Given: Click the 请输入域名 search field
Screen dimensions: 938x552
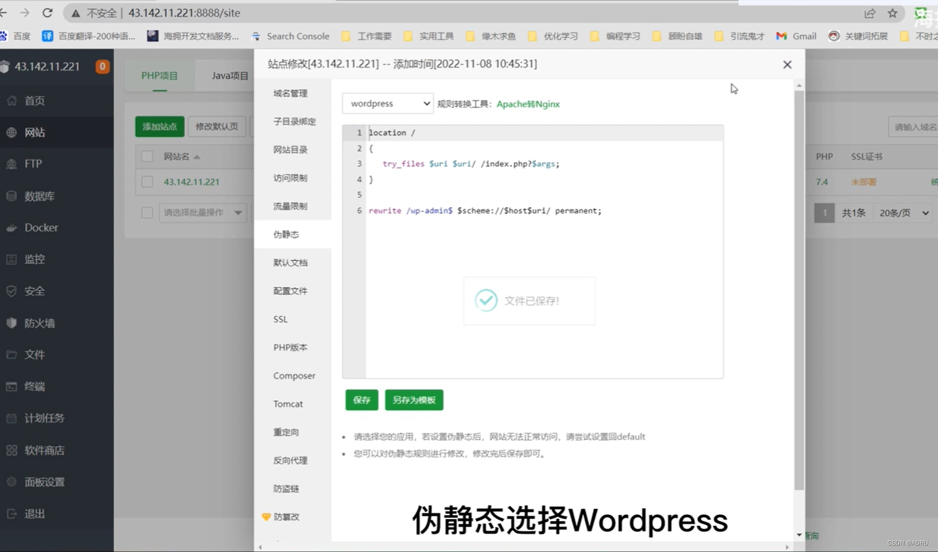Looking at the screenshot, I should [x=913, y=127].
